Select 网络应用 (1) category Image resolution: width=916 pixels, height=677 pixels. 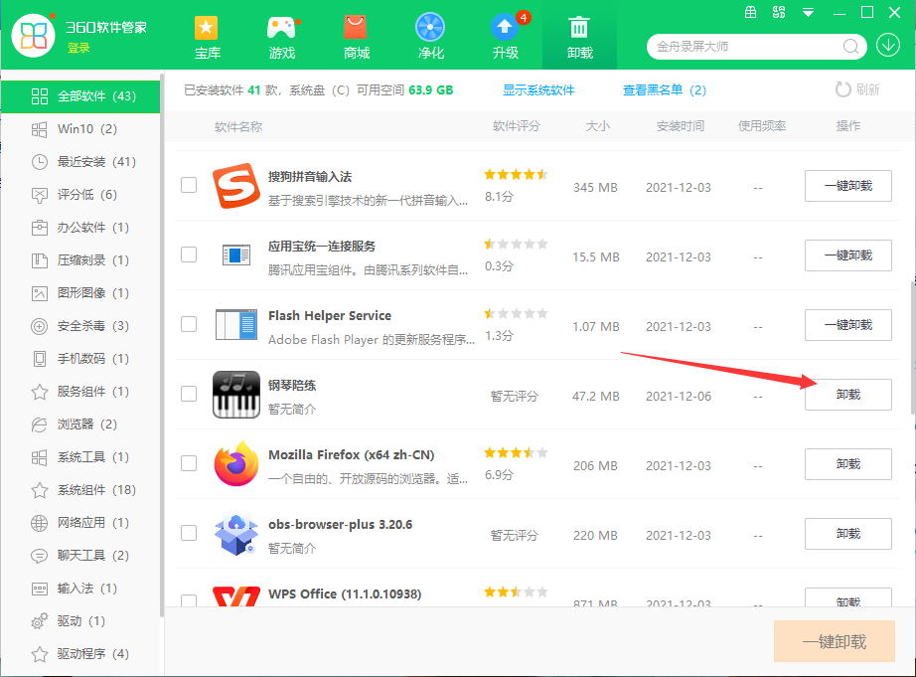(80, 522)
